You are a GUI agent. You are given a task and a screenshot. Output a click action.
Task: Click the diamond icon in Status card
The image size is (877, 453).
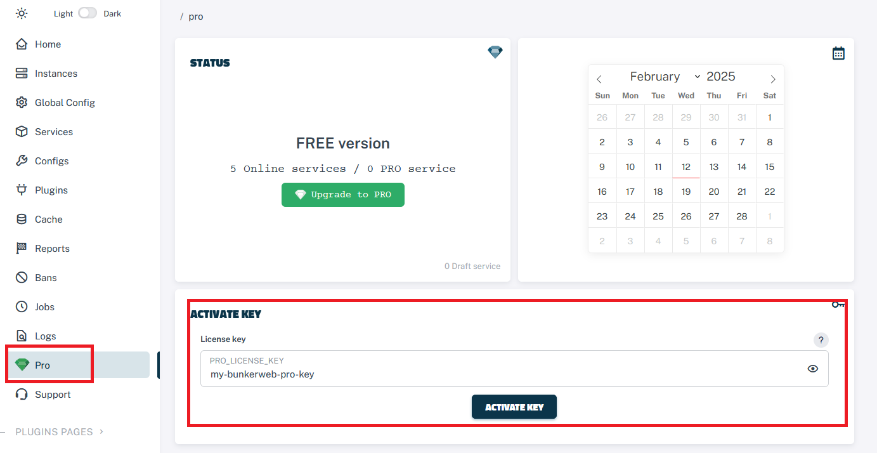pos(495,53)
